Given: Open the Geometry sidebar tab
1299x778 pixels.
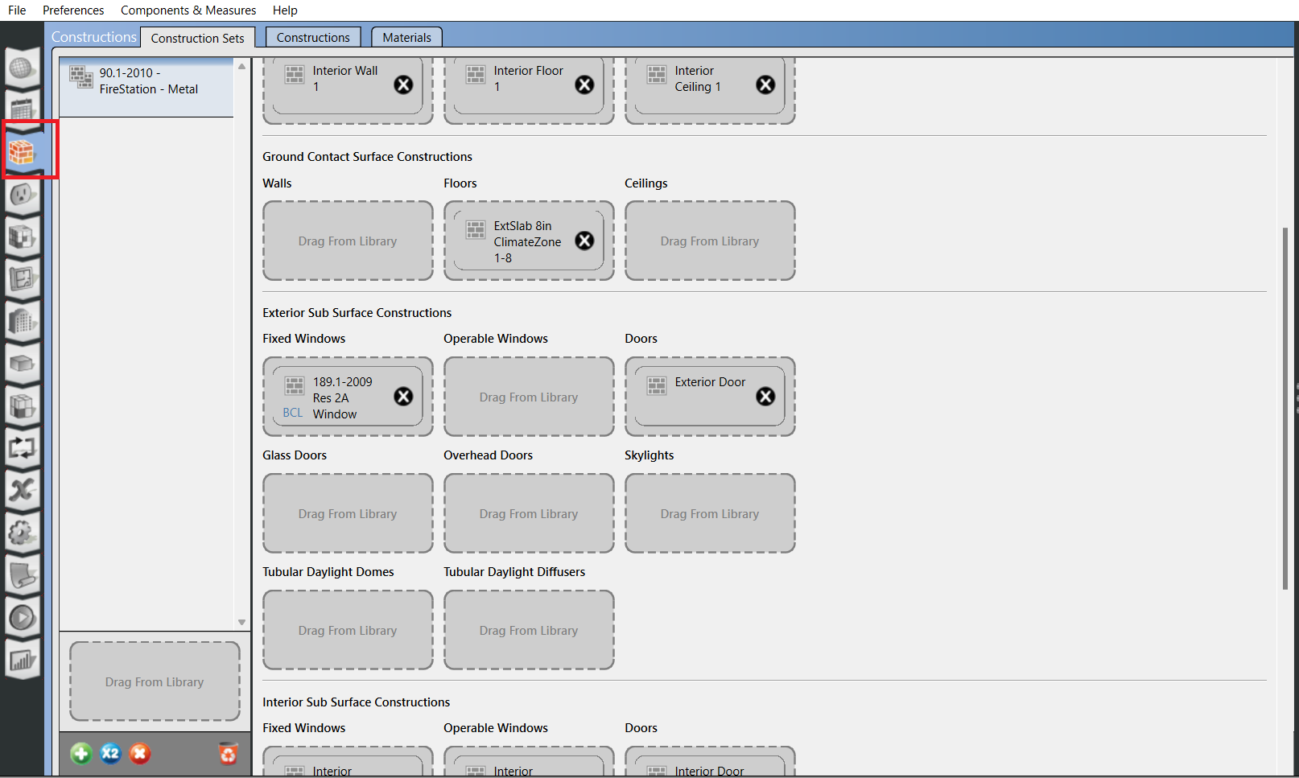Looking at the screenshot, I should point(23,279).
